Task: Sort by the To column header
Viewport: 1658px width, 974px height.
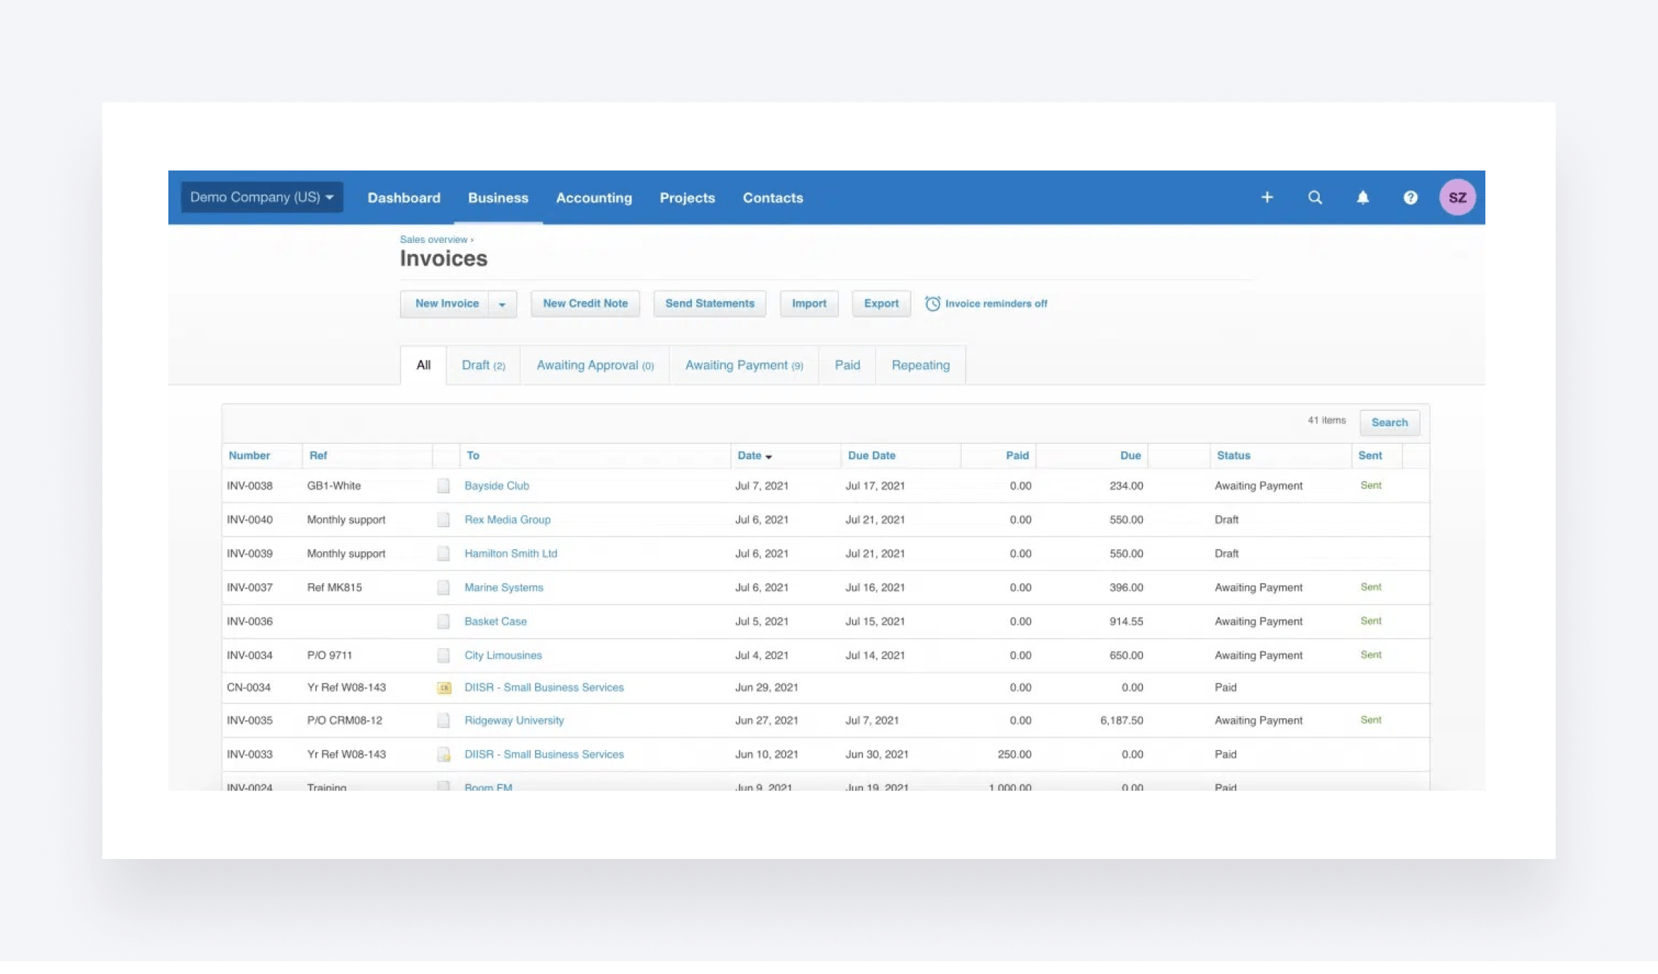Action: tap(473, 455)
